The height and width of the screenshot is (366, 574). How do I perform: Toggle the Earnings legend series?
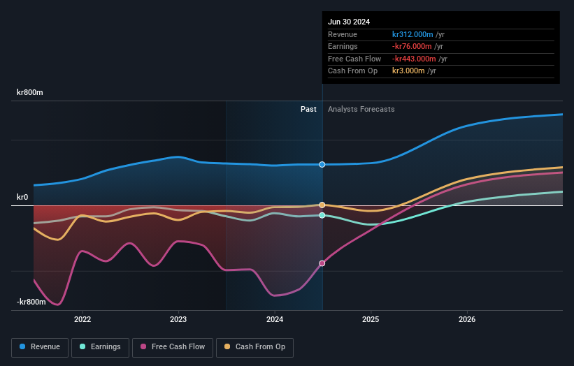pyautogui.click(x=100, y=347)
